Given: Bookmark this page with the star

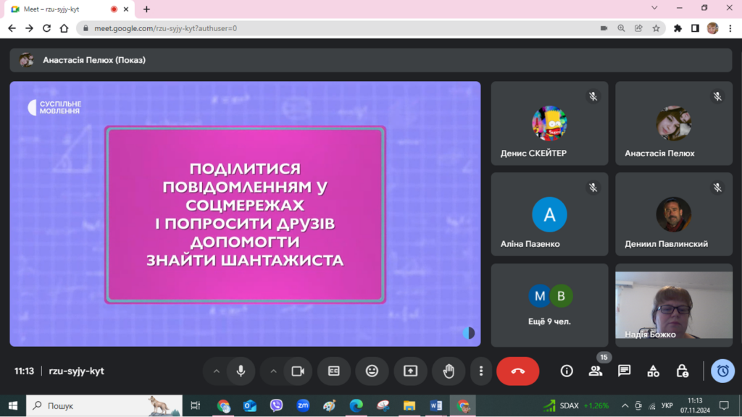Looking at the screenshot, I should 656,28.
